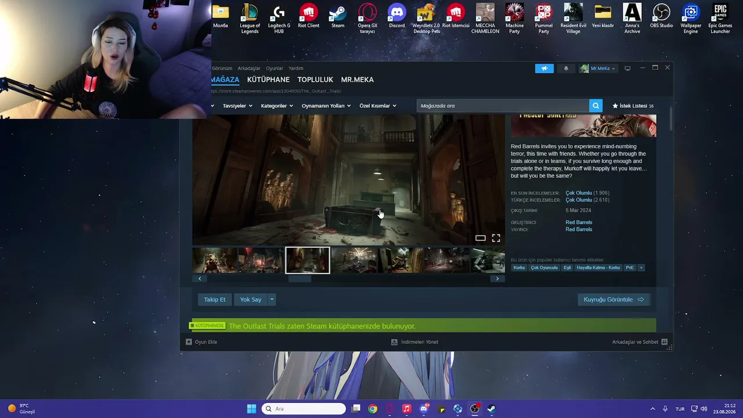Open the League of Legends desktop shortcut
The width and height of the screenshot is (743, 418).
pyautogui.click(x=250, y=19)
